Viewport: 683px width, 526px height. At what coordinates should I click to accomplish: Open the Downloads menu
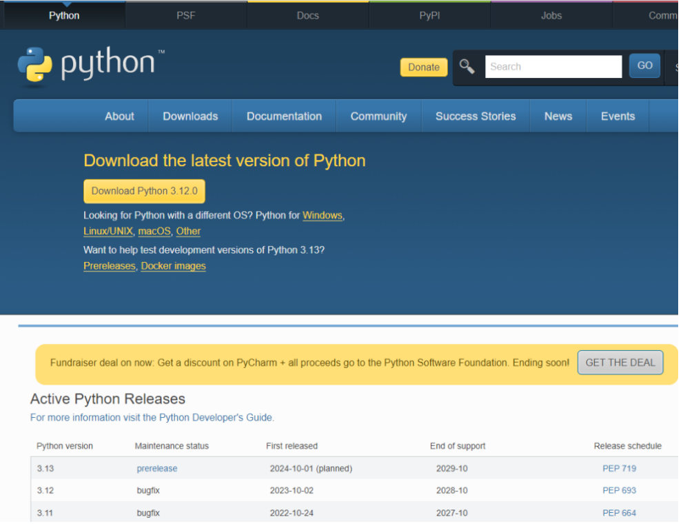(x=190, y=117)
